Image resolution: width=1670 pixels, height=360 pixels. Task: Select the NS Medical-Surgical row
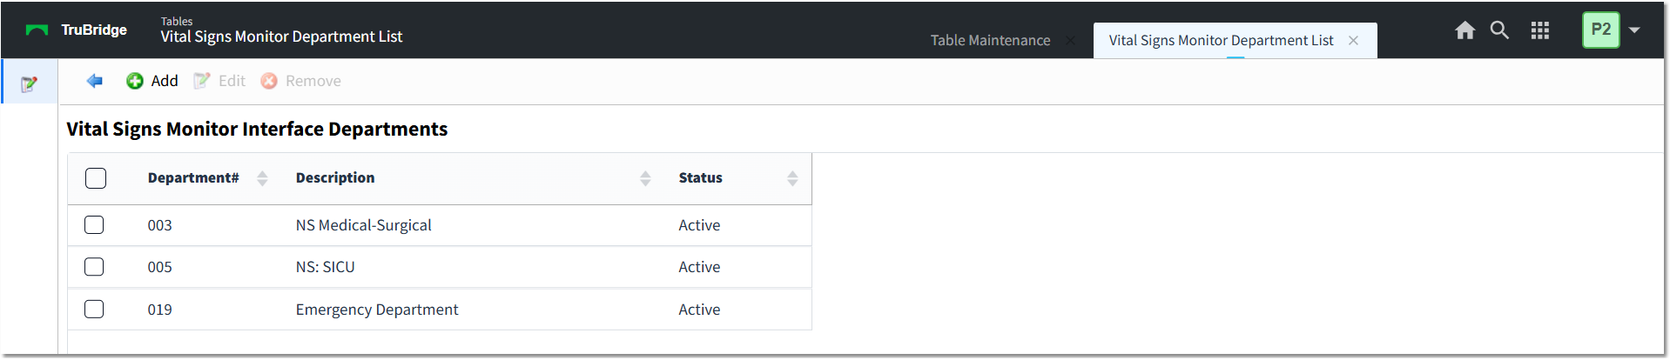[440, 225]
